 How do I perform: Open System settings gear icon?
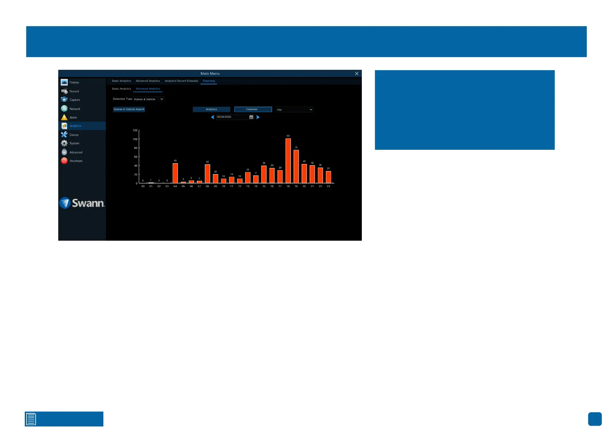(64, 143)
